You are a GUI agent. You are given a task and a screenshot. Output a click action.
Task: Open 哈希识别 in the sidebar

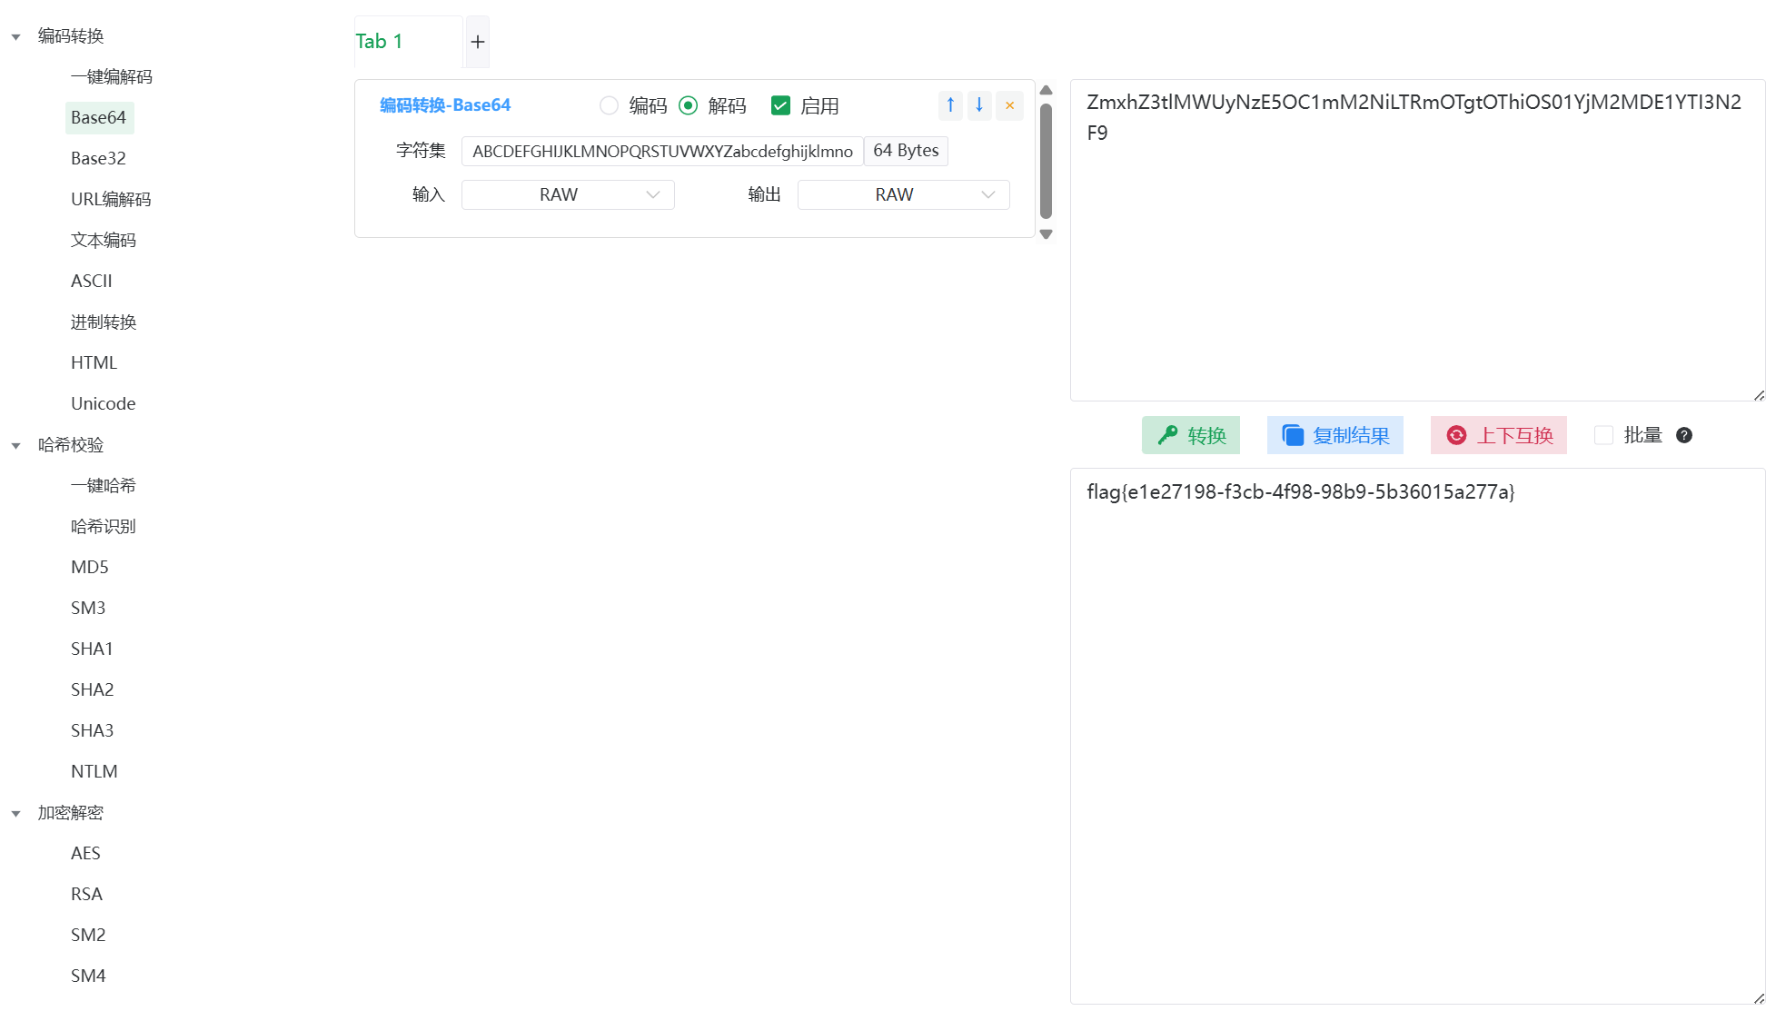pyautogui.click(x=104, y=526)
